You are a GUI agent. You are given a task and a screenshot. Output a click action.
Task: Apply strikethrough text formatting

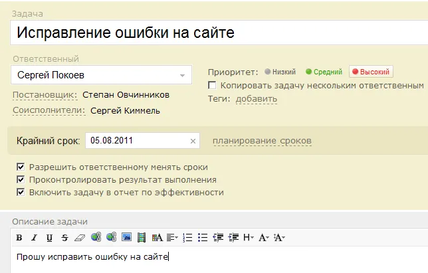(x=64, y=237)
